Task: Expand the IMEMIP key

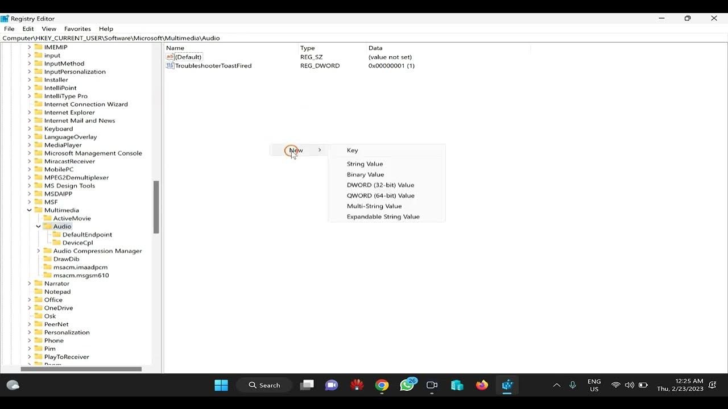Action: (x=30, y=47)
